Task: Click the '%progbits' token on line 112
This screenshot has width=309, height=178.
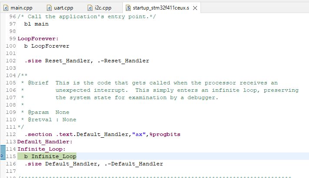Action: point(165,134)
